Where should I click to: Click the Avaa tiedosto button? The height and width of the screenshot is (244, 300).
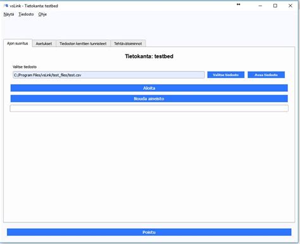tap(266, 75)
